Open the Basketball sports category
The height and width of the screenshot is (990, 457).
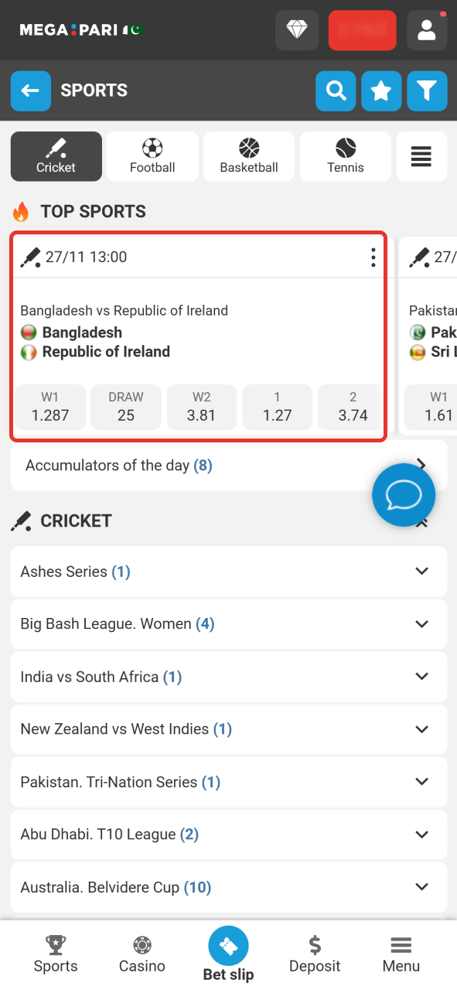click(248, 156)
